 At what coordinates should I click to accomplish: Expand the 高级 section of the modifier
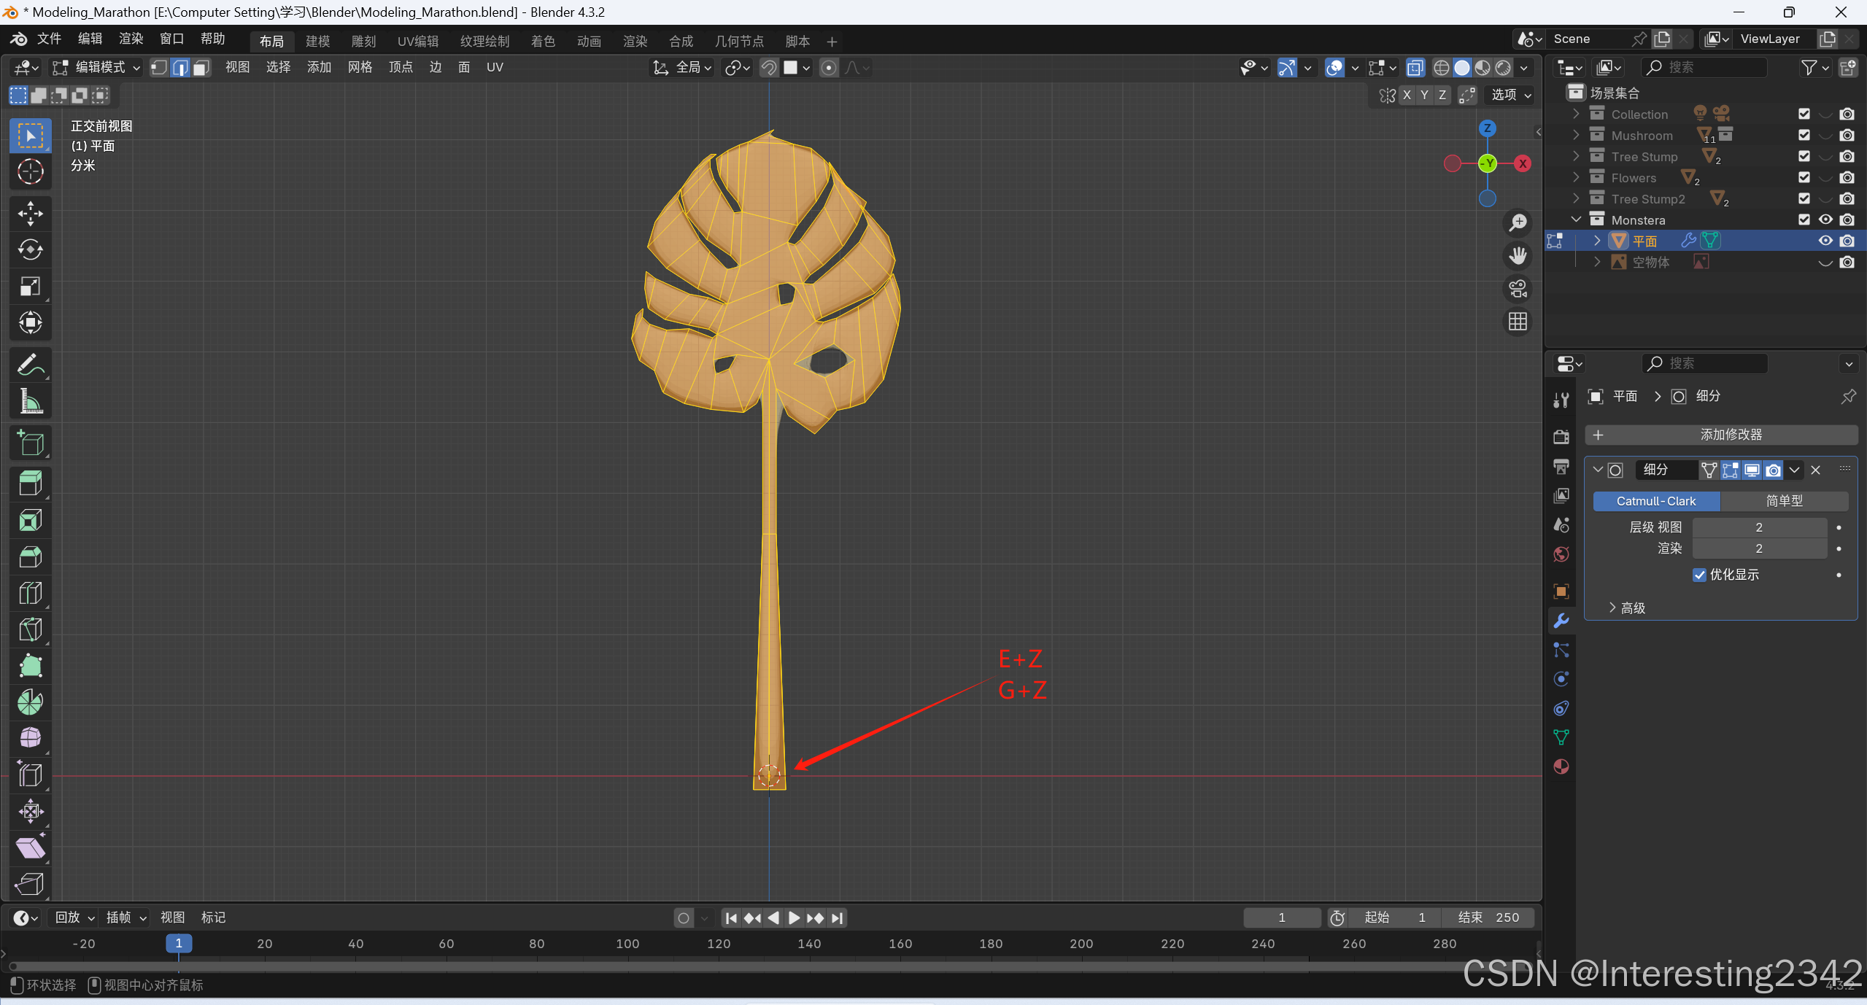[x=1612, y=608]
